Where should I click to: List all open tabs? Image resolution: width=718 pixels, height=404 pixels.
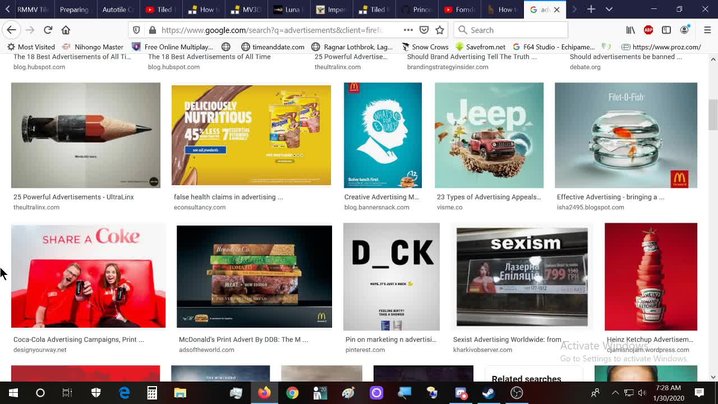click(x=609, y=9)
